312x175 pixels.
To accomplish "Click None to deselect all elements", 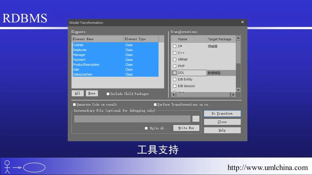I will [x=92, y=93].
